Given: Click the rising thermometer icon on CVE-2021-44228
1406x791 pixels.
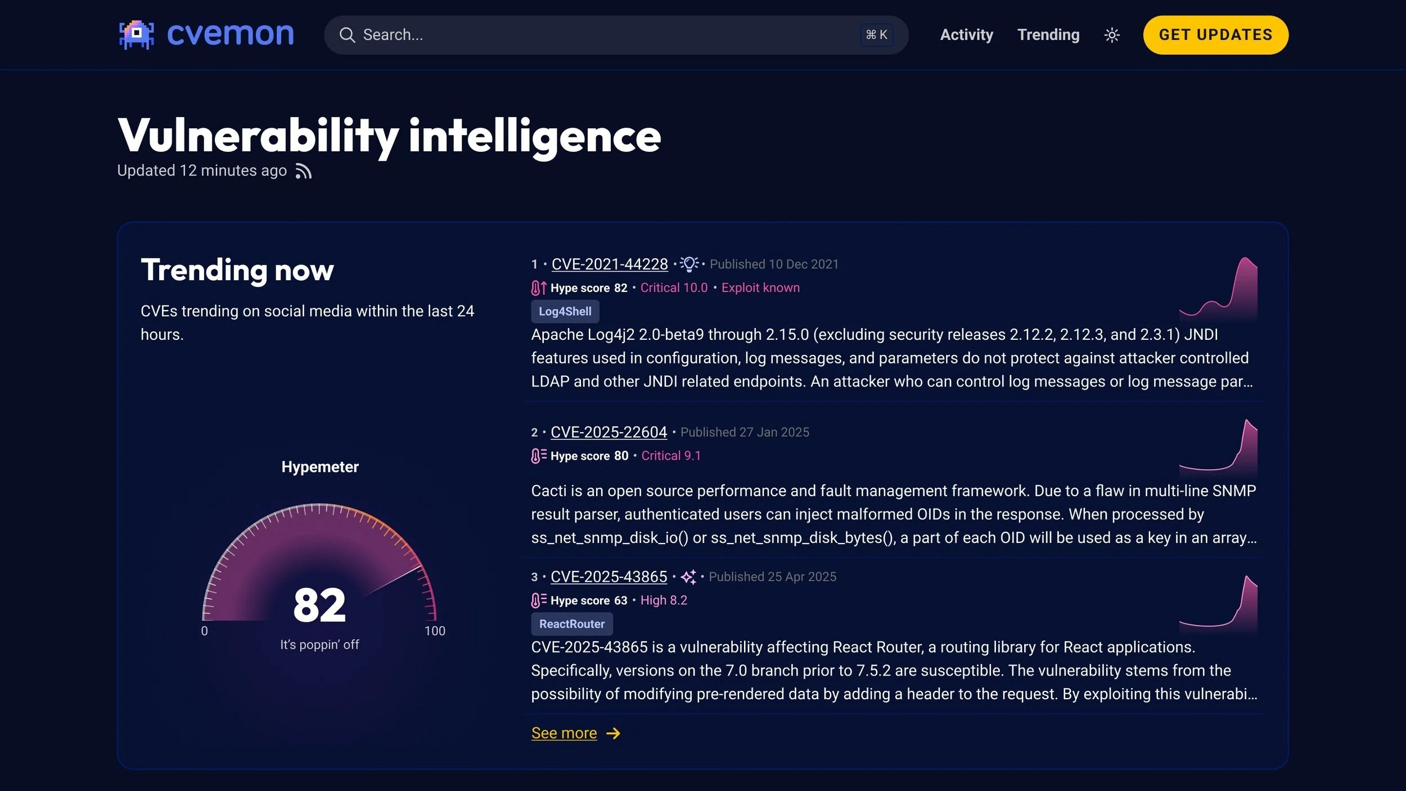Looking at the screenshot, I should coord(538,287).
